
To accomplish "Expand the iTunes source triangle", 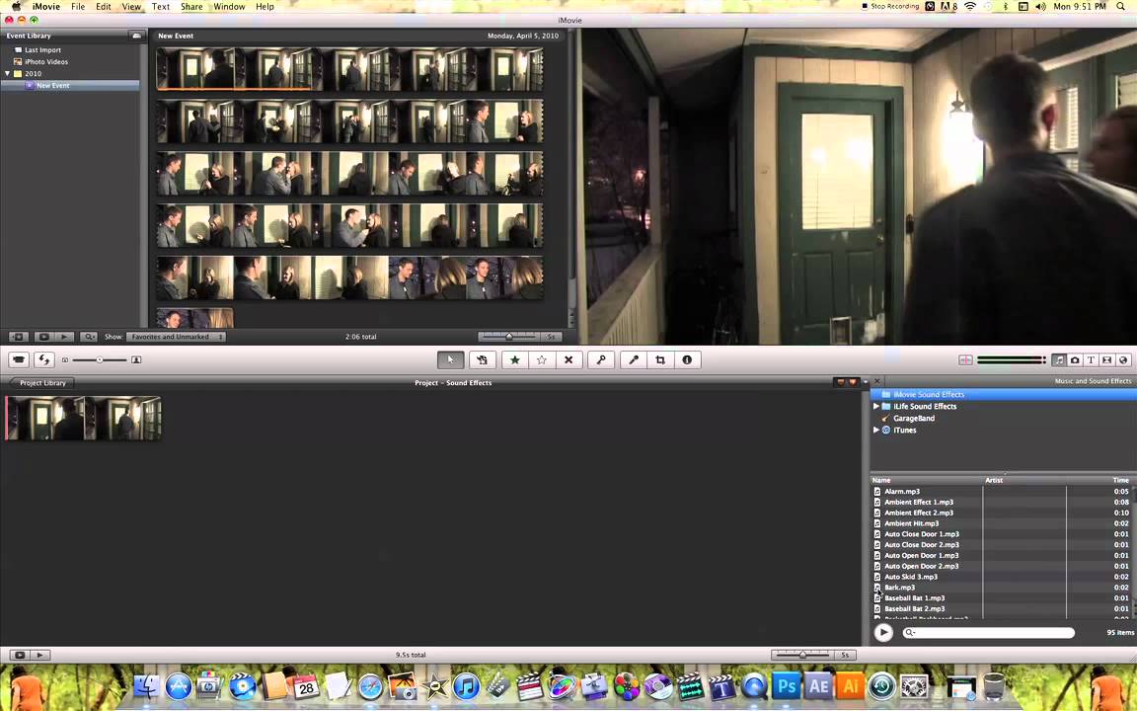I will point(876,431).
